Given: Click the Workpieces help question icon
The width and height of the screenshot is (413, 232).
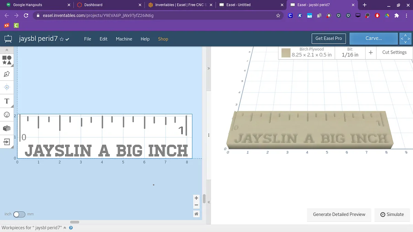Looking at the screenshot, I should 71,228.
